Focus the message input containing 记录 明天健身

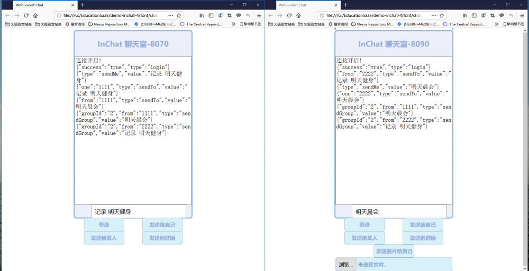coord(138,212)
